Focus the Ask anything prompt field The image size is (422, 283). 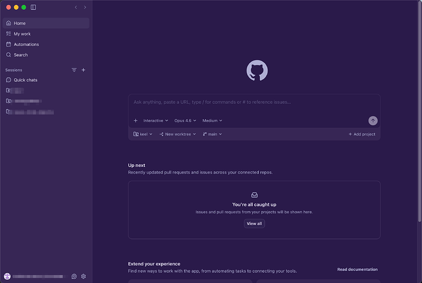[254, 102]
